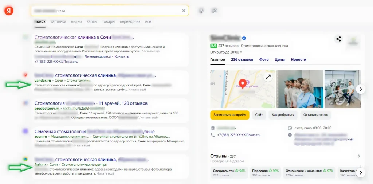
Task: Open the Цены tab in clinic card
Action: (279, 60)
